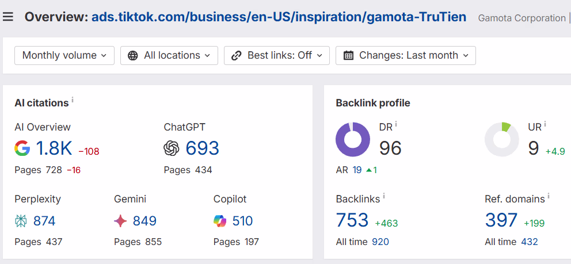Click the Copilot logo icon

pos(220,221)
